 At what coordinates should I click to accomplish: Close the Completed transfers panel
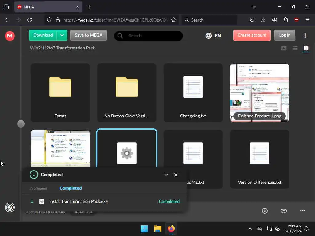pos(176,175)
